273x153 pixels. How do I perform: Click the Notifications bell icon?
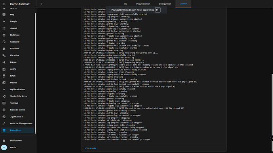point(4,141)
